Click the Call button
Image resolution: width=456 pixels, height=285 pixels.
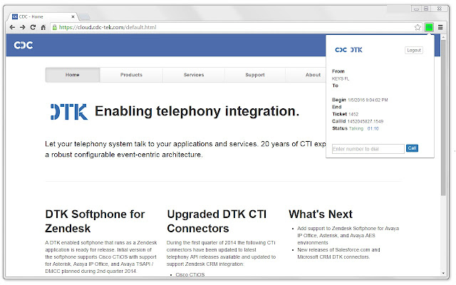pos(412,148)
